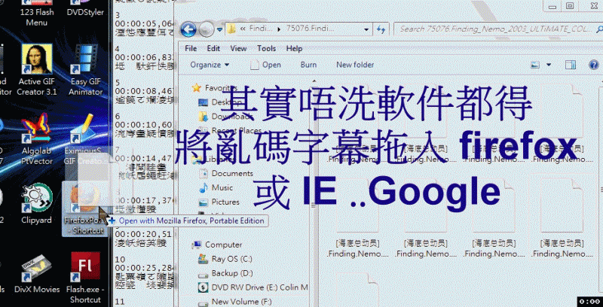The width and height of the screenshot is (603, 307).
Task: Open the Edit menu
Action: point(213,49)
